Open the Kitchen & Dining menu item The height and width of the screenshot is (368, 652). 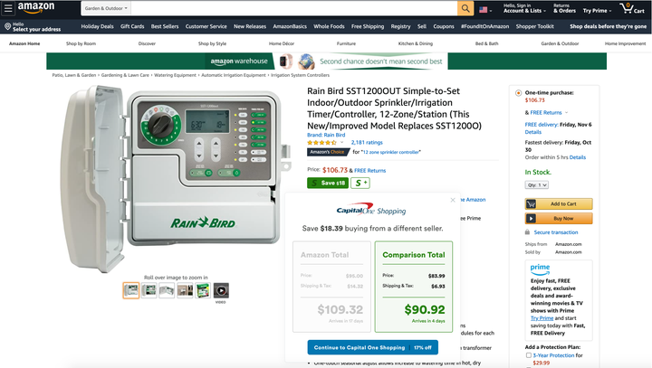point(416,43)
